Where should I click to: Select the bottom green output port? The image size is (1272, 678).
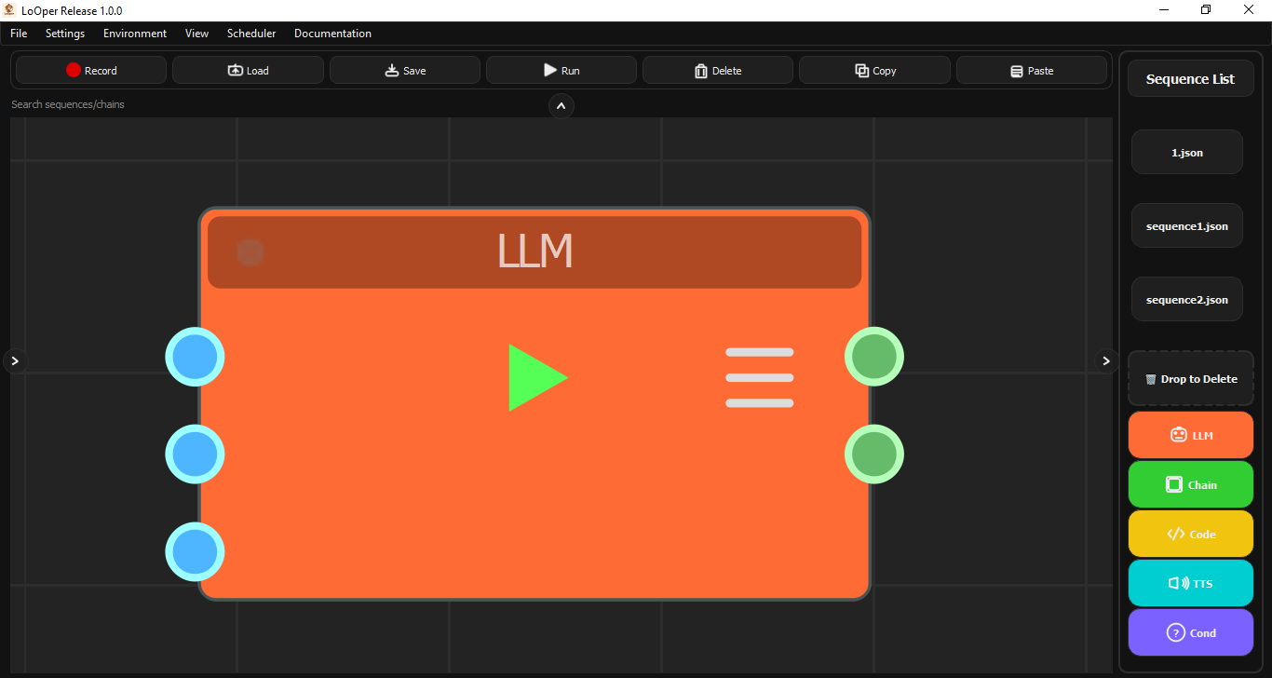tap(873, 454)
